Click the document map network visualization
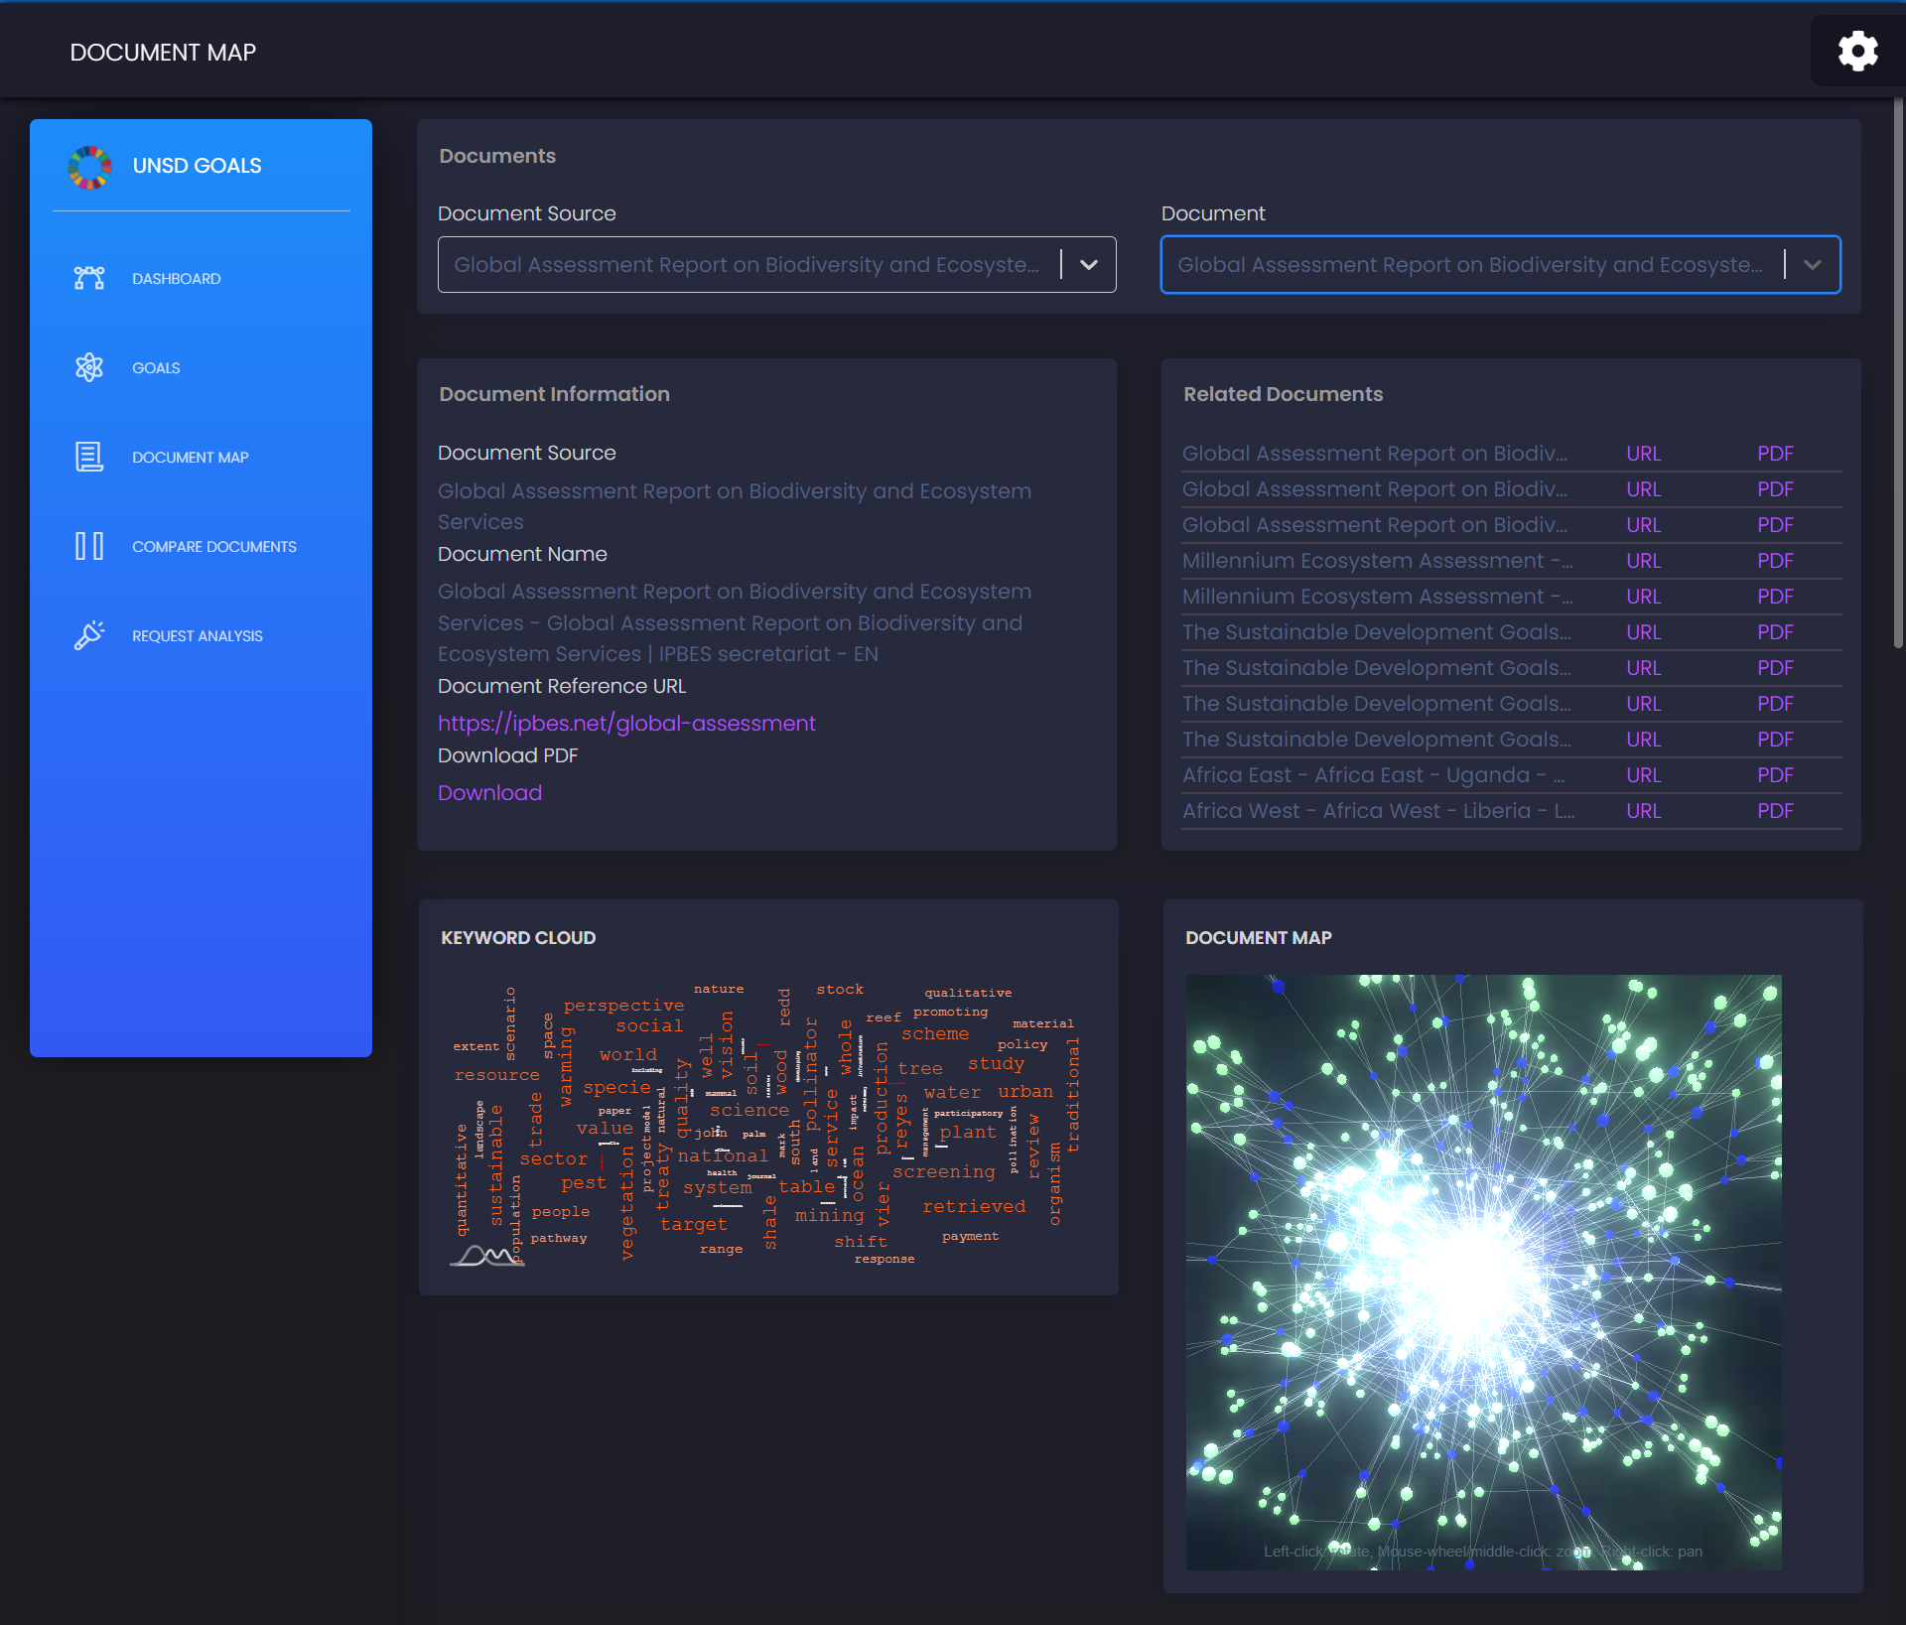The image size is (1906, 1625). (x=1483, y=1271)
